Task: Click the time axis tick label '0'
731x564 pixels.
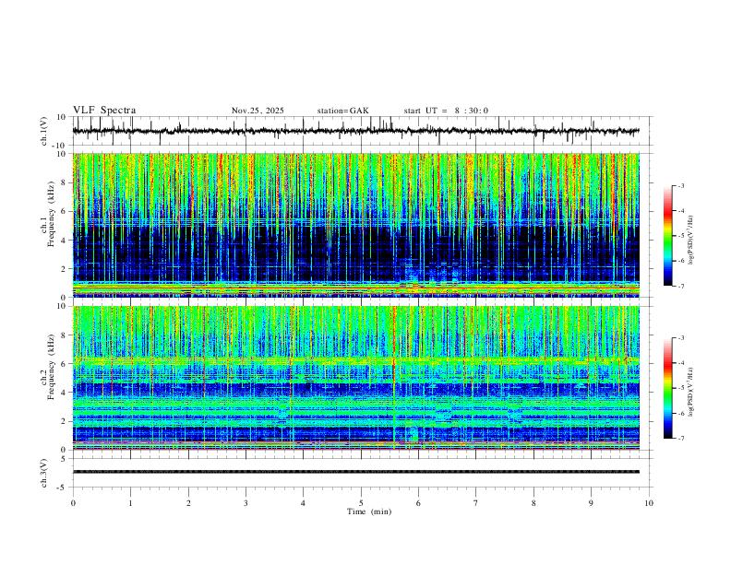Action: pyautogui.click(x=73, y=503)
